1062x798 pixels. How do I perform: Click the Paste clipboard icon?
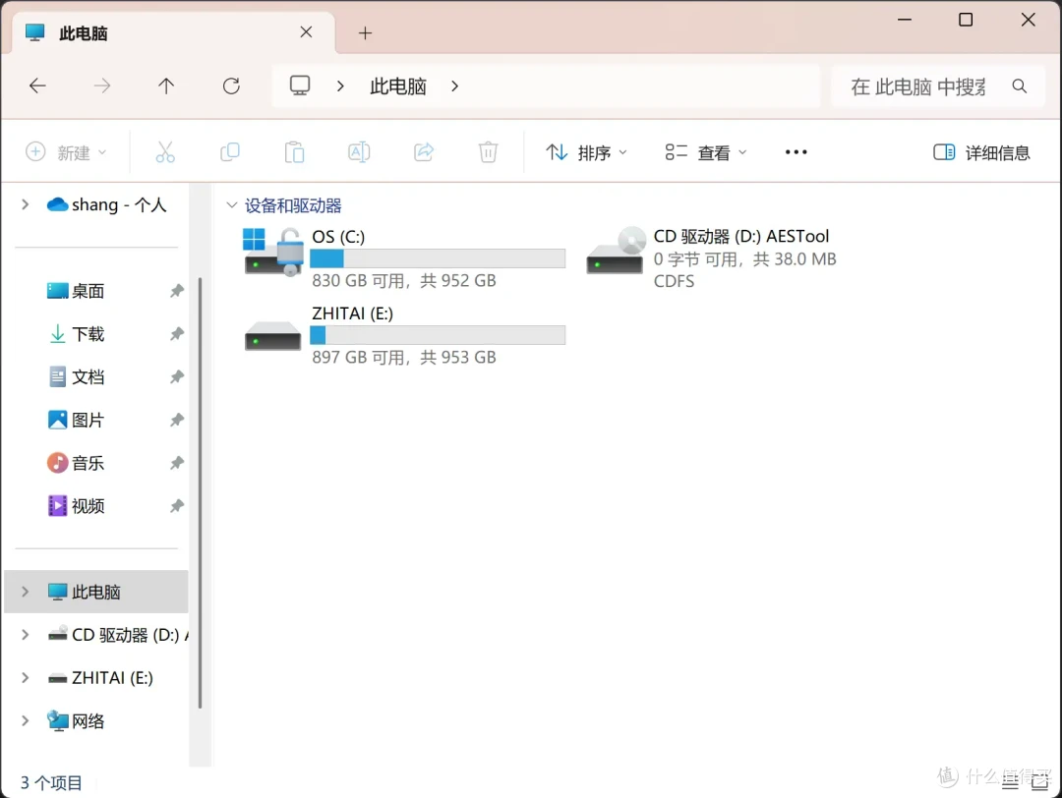pos(294,152)
